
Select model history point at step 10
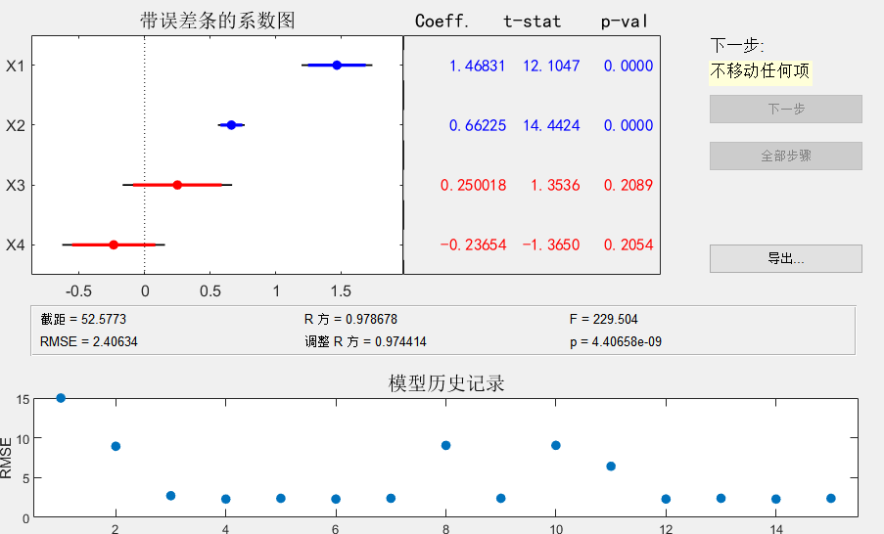[556, 446]
